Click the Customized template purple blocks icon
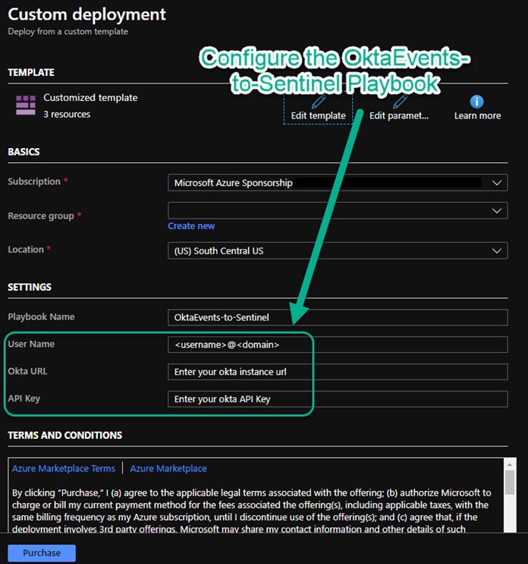The image size is (528, 564). [26, 106]
